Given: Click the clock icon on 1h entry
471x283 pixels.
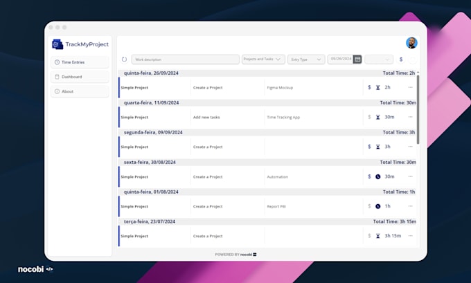Looking at the screenshot, I should tap(378, 206).
